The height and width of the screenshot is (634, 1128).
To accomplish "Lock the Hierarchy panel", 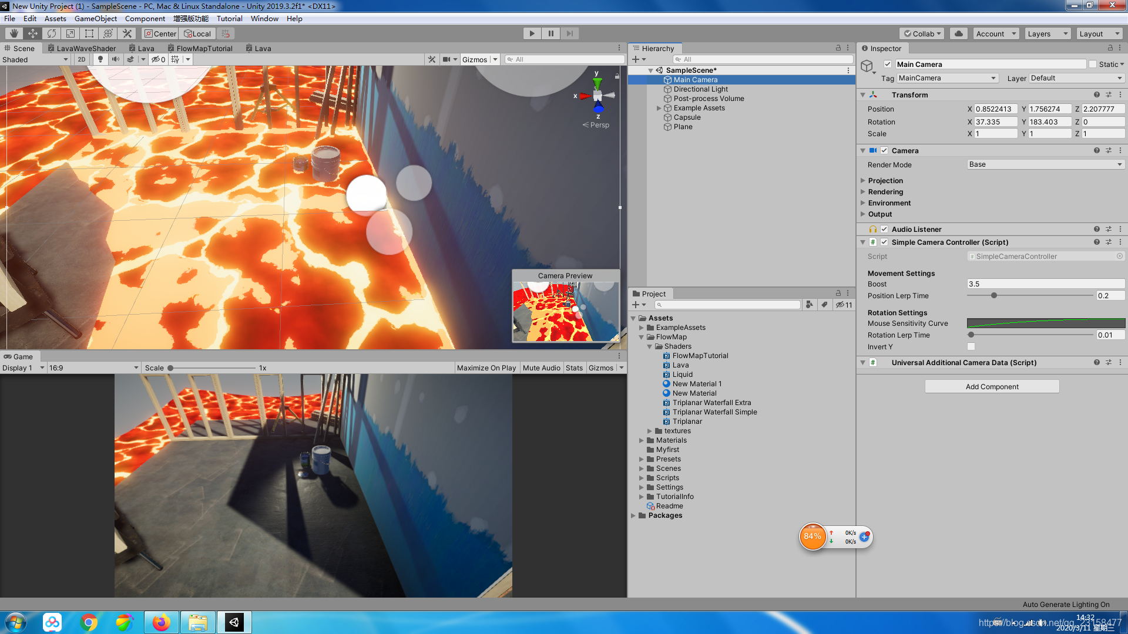I will tap(838, 48).
